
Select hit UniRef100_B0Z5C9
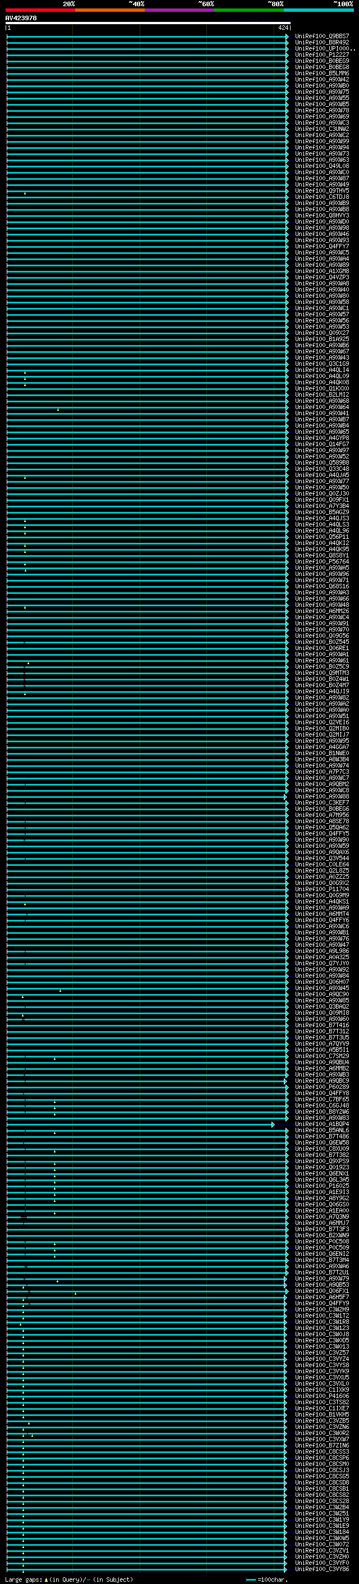(x=321, y=666)
